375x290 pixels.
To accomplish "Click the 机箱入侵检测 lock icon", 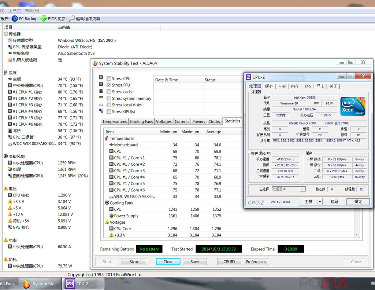I will 10,60.
